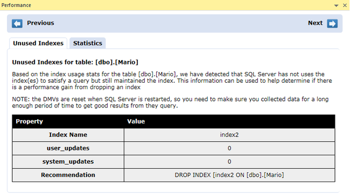The image size is (350, 195).
Task: Select the user_updates property cell
Action: [x=68, y=148]
